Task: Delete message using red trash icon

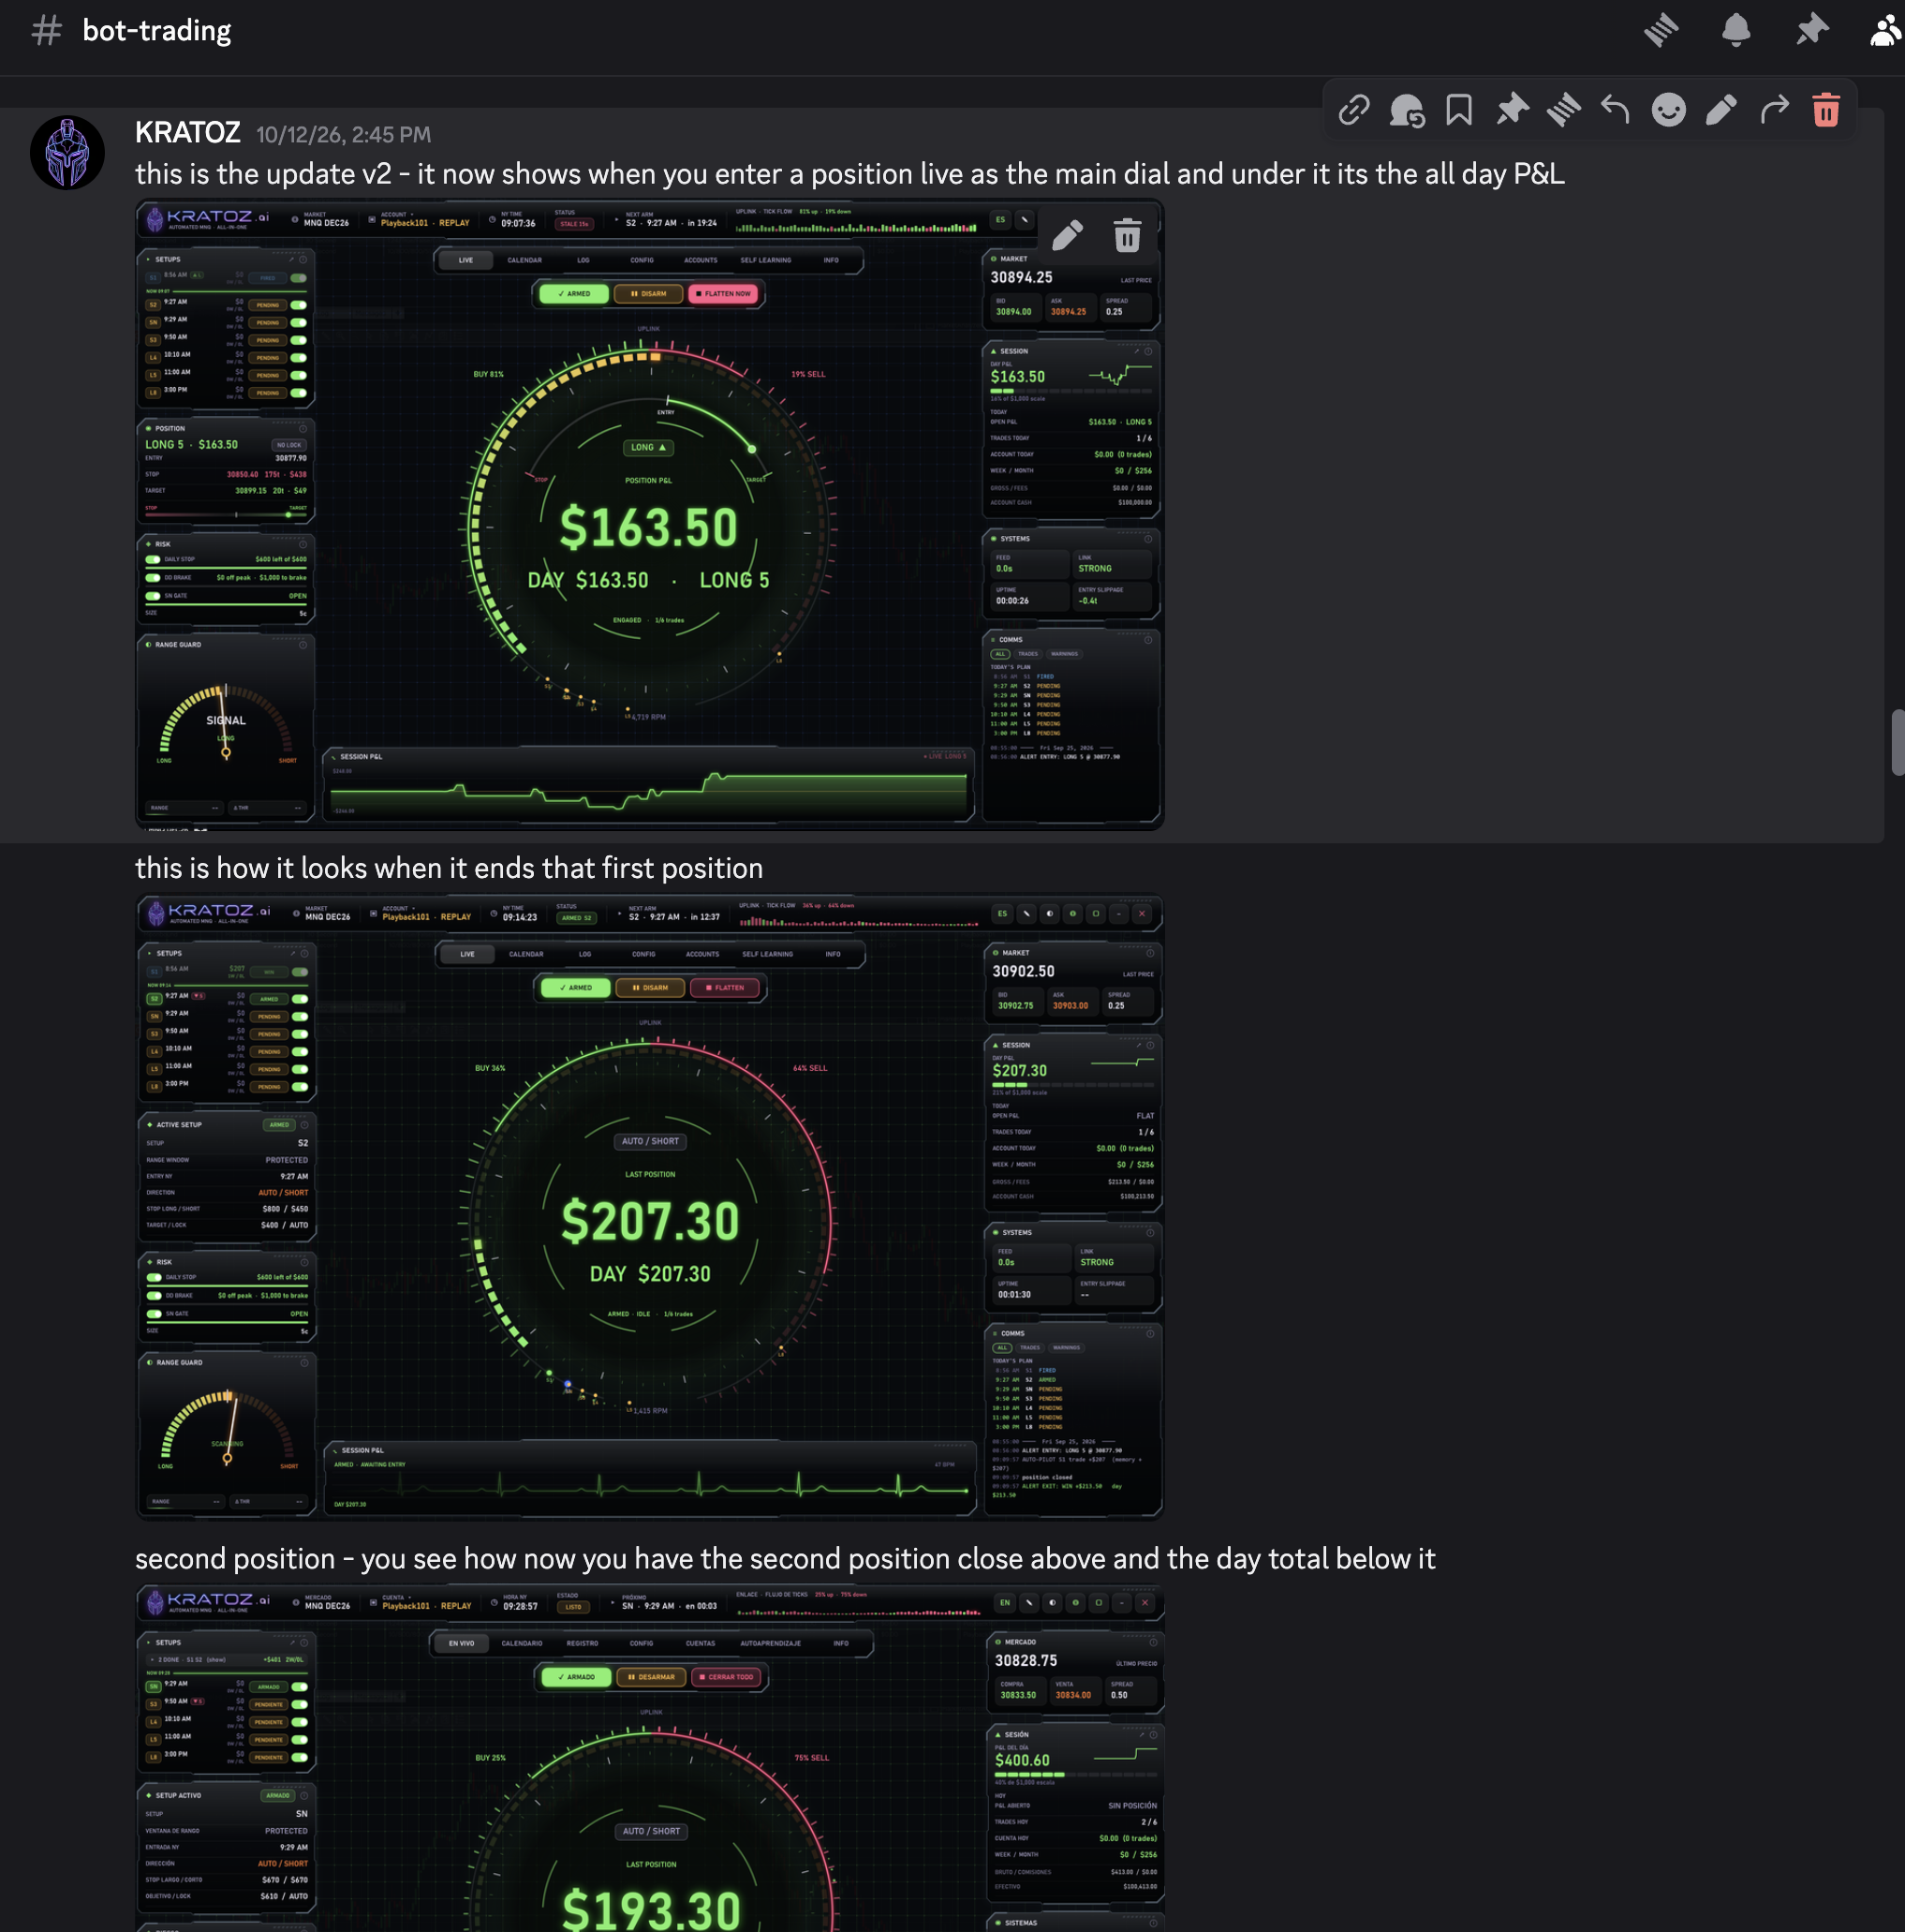Action: 1826,110
